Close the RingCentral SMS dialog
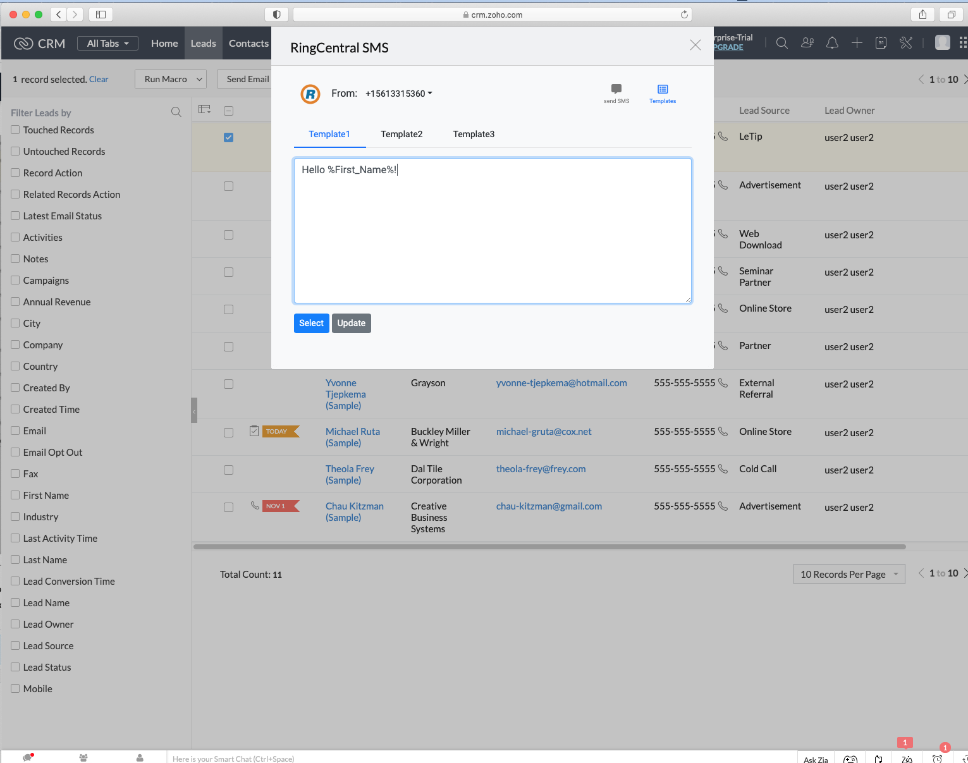Viewport: 968px width, 763px height. [x=695, y=45]
